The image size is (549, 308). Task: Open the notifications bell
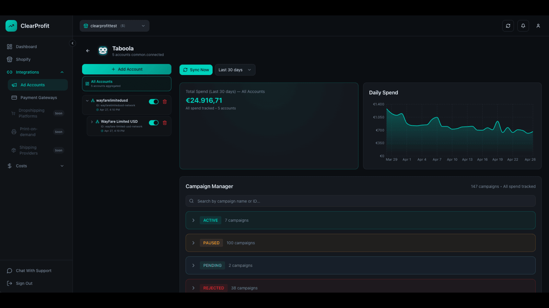[x=523, y=26]
